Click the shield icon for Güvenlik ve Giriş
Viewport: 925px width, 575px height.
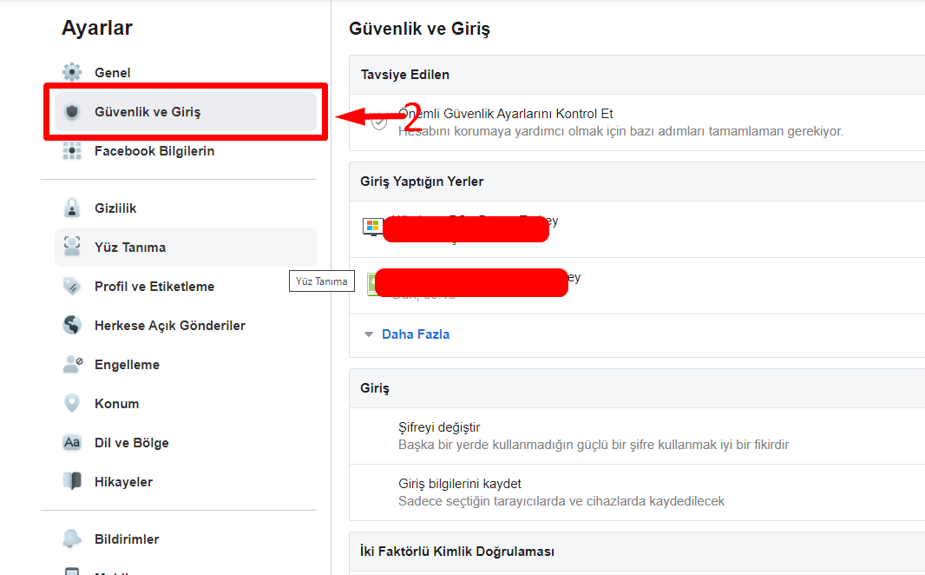pyautogui.click(x=72, y=112)
